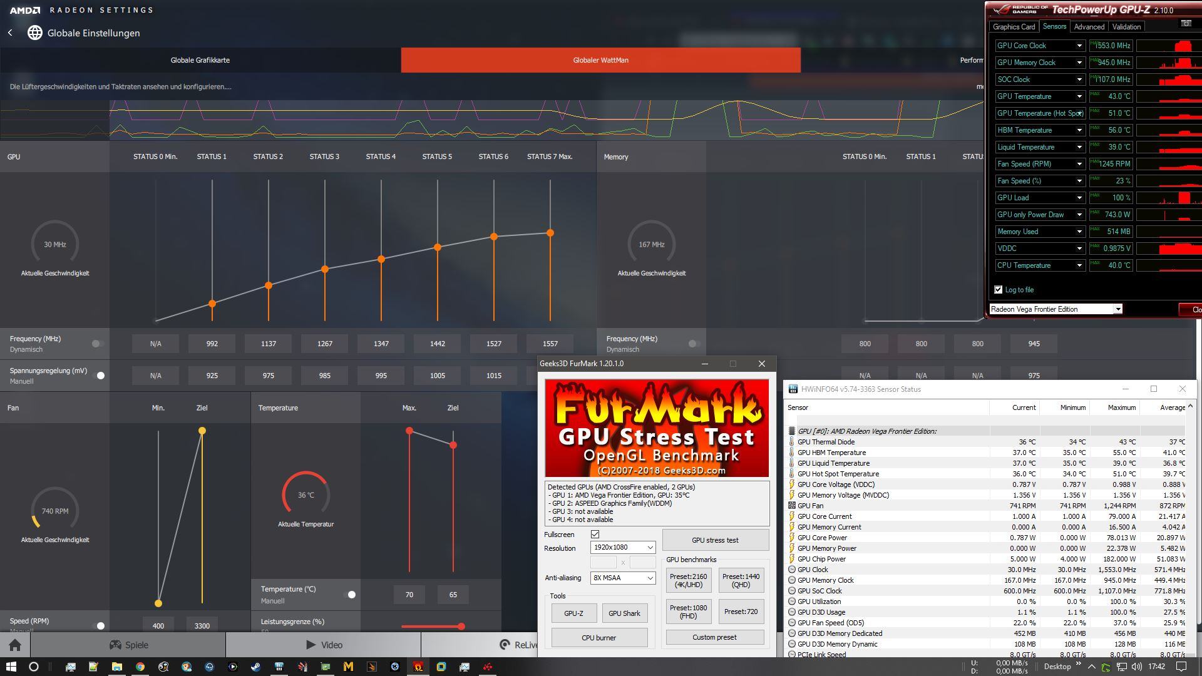Image resolution: width=1202 pixels, height=676 pixels.
Task: Click Leistungsgrenze power limit slider handle
Action: point(461,626)
